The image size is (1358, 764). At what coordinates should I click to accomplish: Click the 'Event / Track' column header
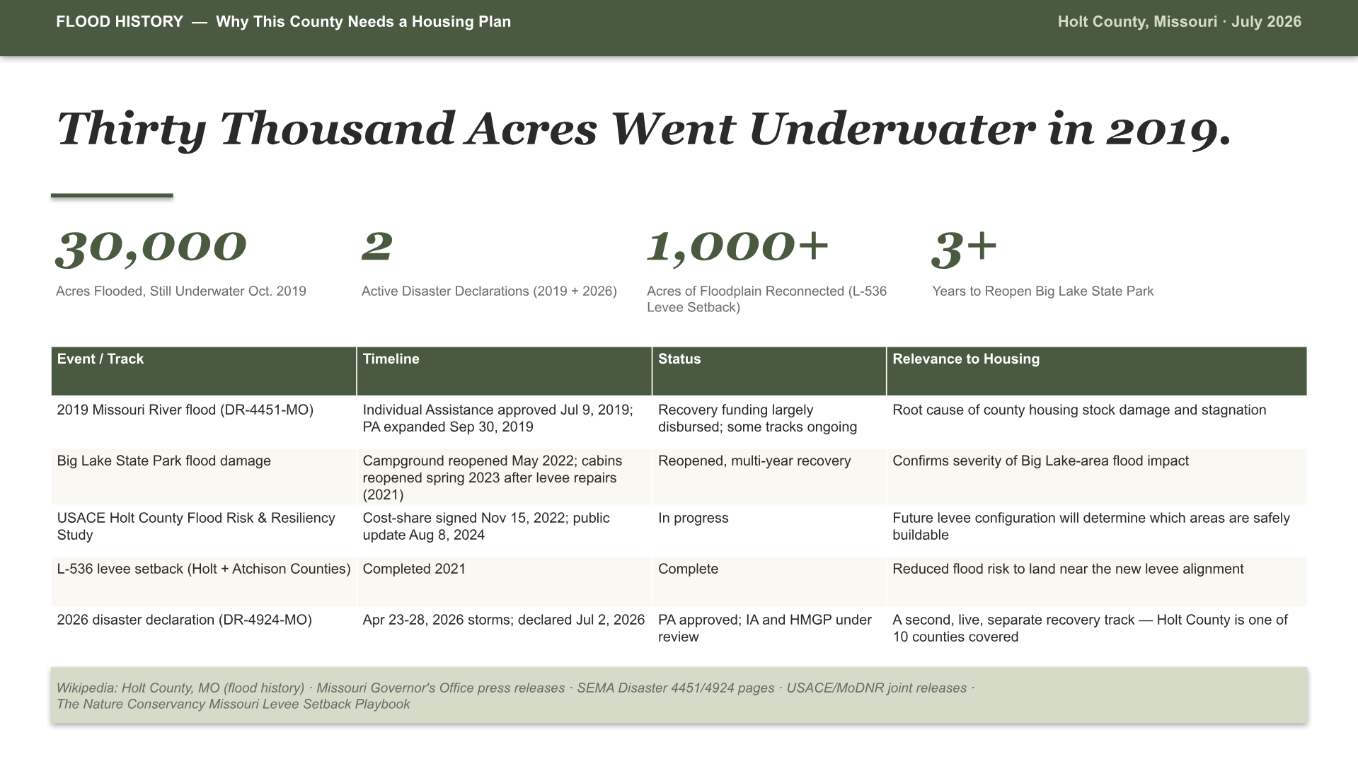point(204,371)
